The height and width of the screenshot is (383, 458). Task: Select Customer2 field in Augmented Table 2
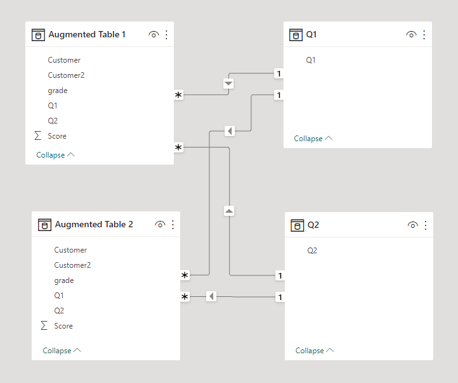(72, 265)
